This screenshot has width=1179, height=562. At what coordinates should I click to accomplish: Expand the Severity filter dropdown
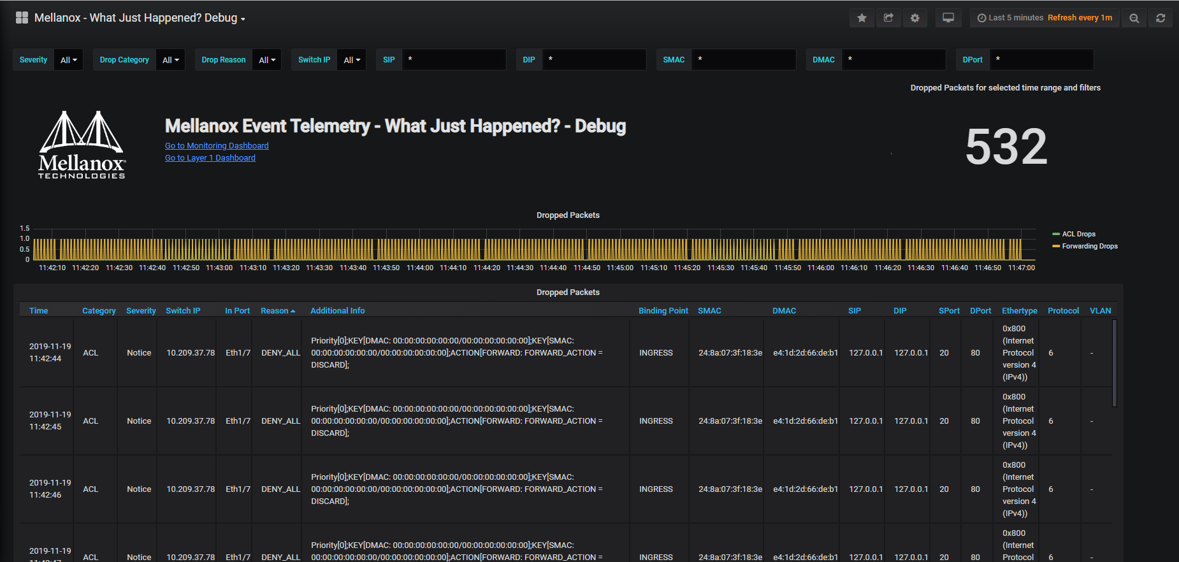click(69, 60)
